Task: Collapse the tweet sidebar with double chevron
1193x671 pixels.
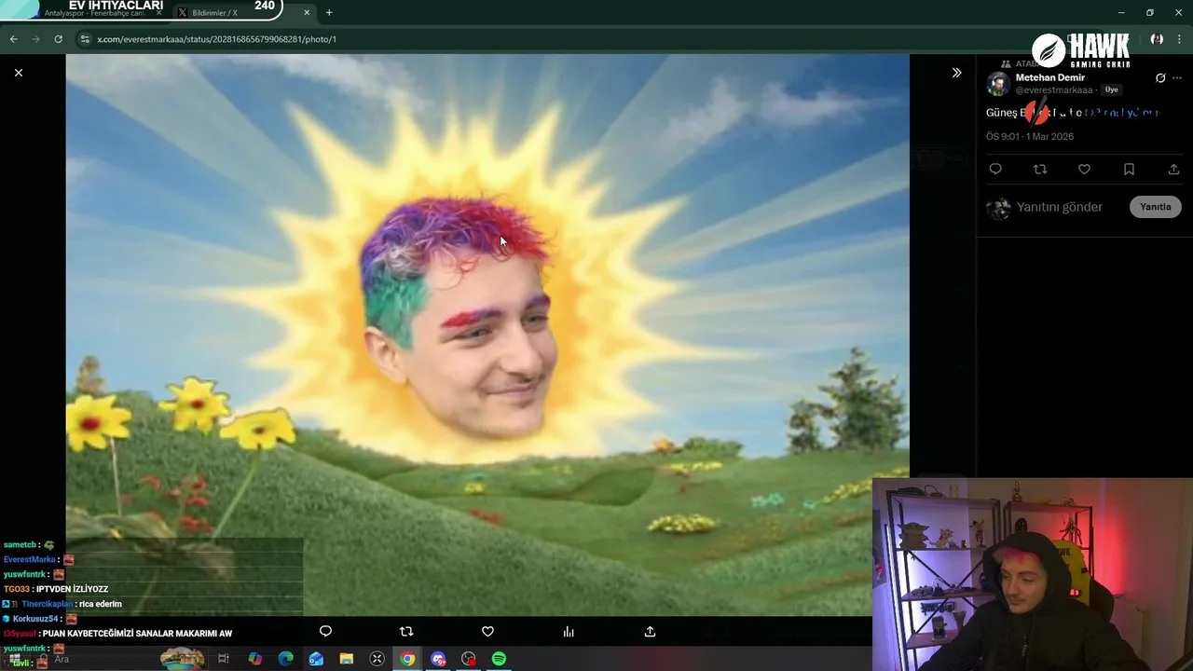Action: [956, 73]
